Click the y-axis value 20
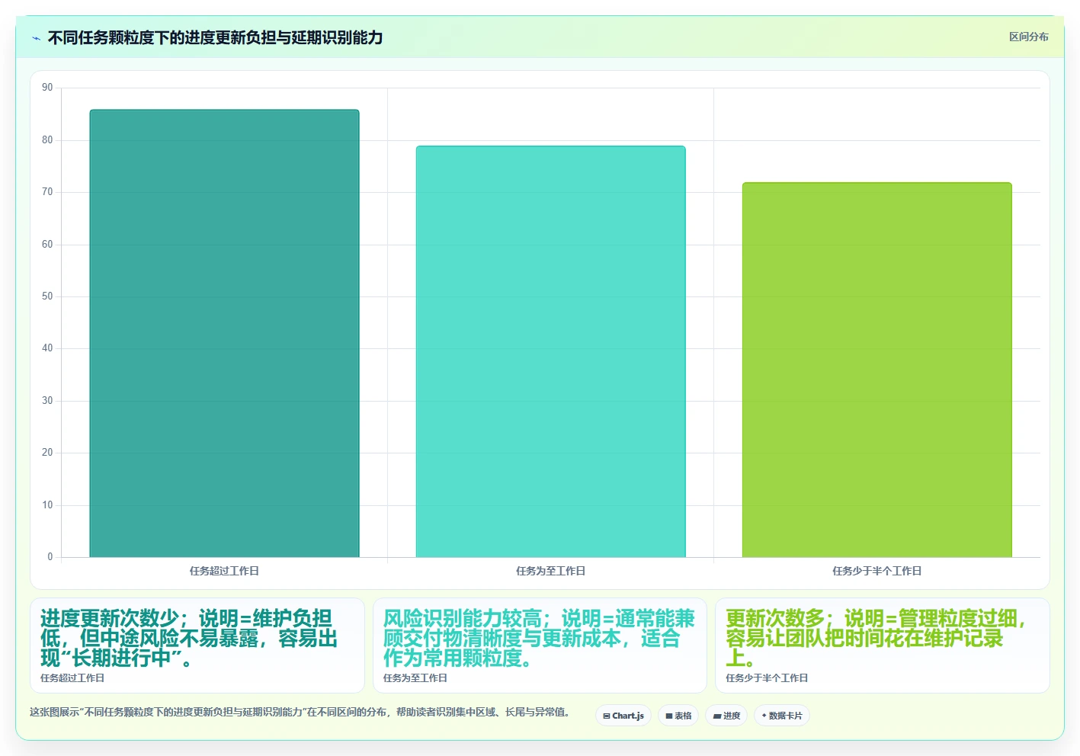The height and width of the screenshot is (756, 1080). pyautogui.click(x=47, y=453)
